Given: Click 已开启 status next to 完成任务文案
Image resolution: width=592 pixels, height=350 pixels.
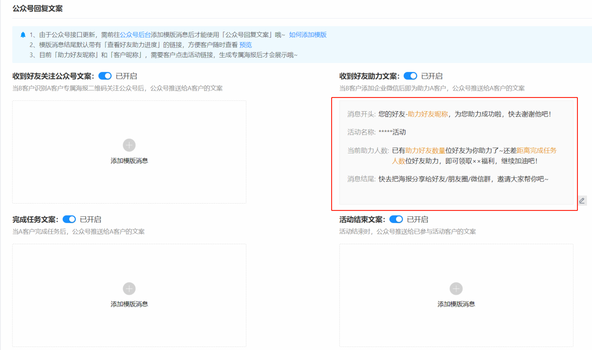Looking at the screenshot, I should point(91,219).
